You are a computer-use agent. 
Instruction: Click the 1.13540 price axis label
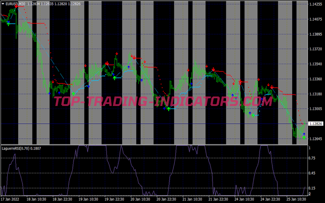[x=316, y=64]
